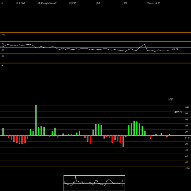Click the MR axis label 60
Image resolution: width=191 pixels, height=191 pixels.
point(186,120)
